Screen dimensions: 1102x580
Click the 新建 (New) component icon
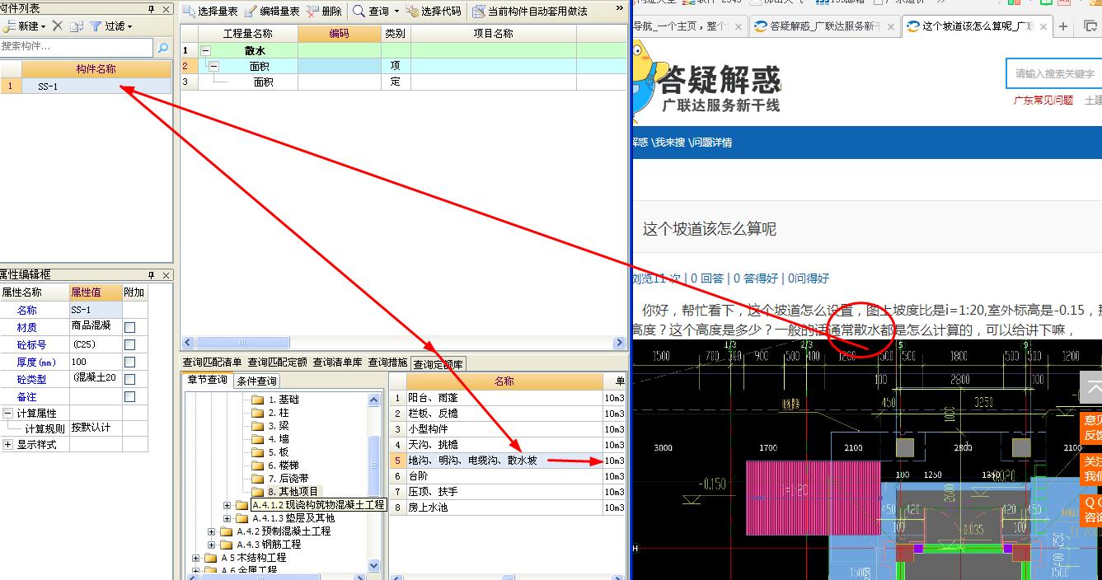(9, 26)
